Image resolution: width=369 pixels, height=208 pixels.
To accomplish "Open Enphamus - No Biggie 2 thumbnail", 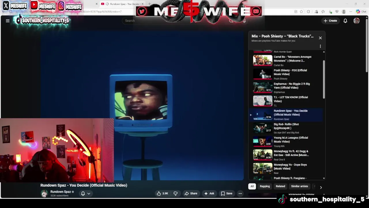I will (263, 88).
